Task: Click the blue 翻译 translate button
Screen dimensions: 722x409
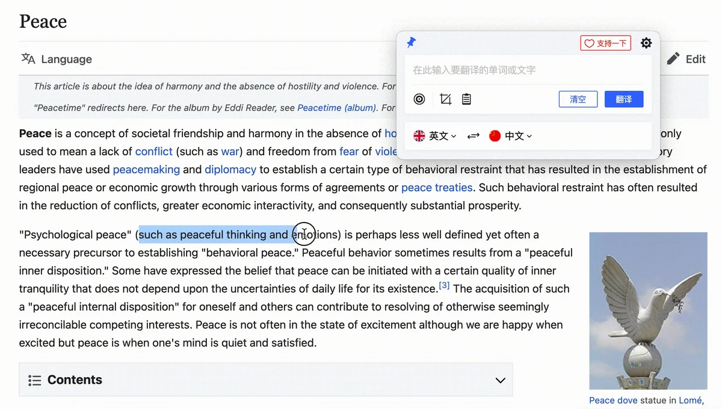Action: point(624,99)
